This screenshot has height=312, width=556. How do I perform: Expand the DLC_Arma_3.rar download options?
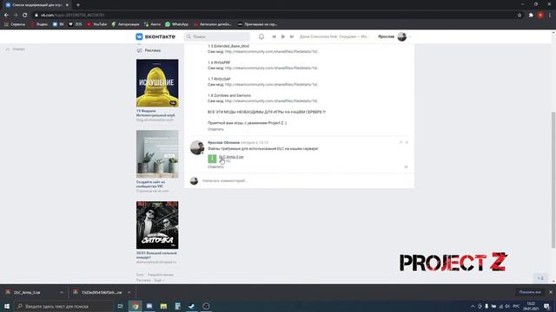pos(62,293)
